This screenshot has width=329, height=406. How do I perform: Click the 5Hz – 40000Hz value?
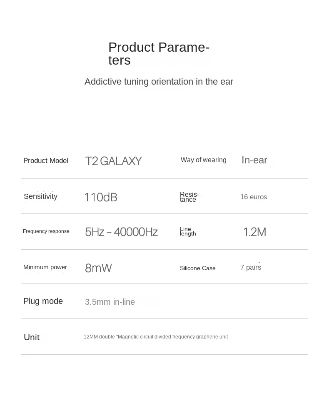[x=121, y=232]
